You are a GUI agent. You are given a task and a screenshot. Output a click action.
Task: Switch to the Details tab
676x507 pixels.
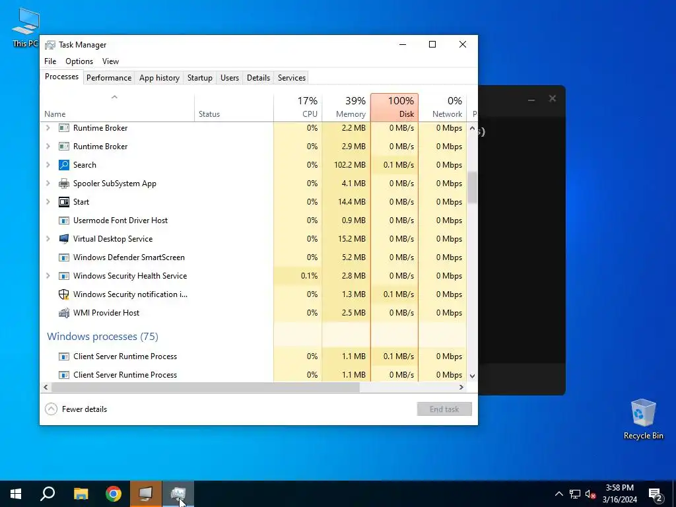[x=258, y=78]
